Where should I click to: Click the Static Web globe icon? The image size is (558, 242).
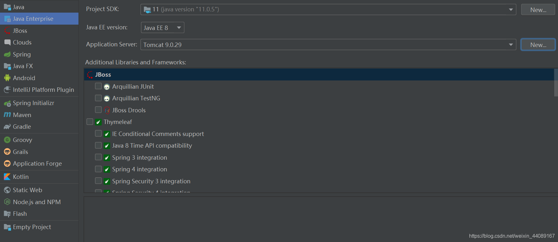7,190
